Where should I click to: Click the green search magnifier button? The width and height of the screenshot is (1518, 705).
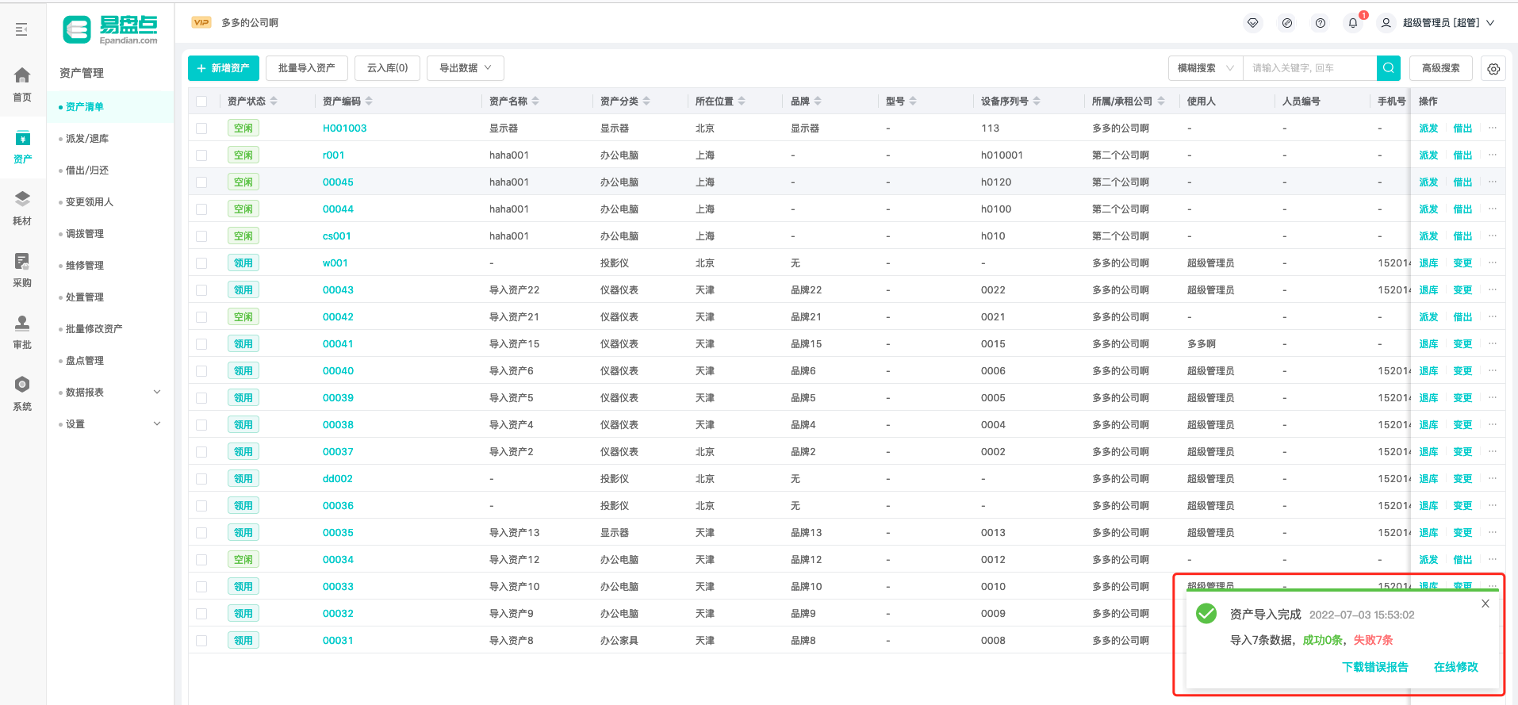click(1389, 68)
